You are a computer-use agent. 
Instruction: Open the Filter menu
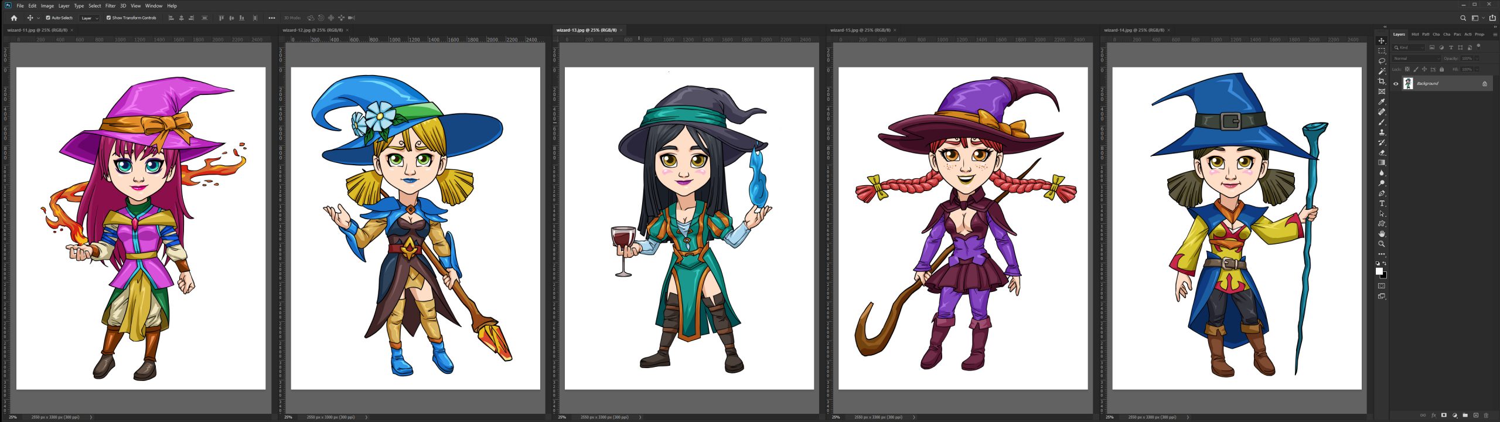coord(110,6)
